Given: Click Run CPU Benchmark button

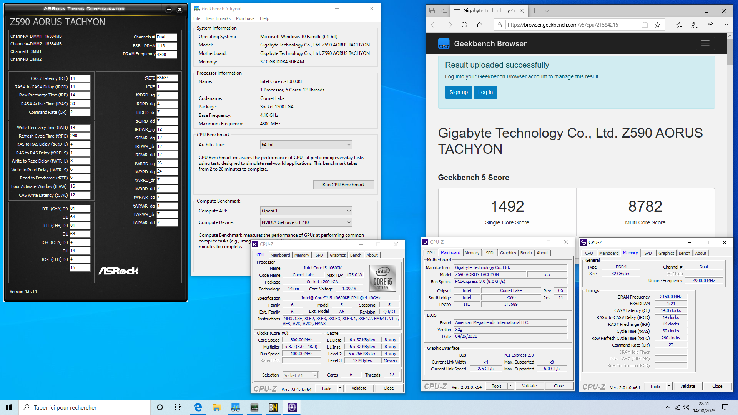Looking at the screenshot, I should [344, 185].
